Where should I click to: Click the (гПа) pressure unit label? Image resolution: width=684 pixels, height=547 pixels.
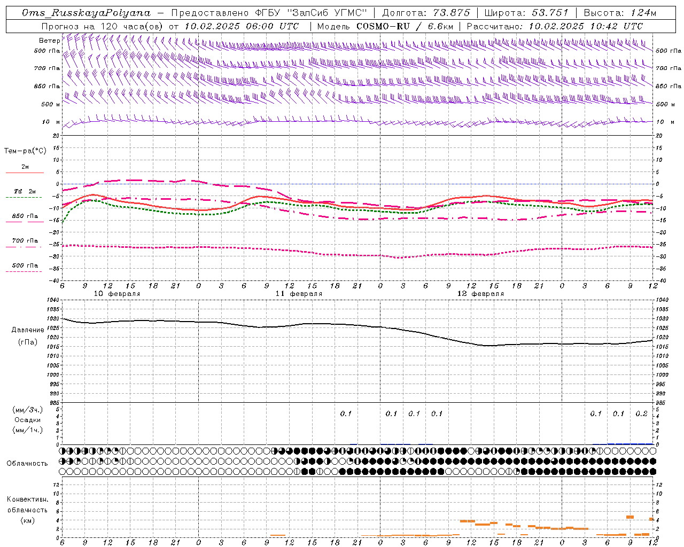(x=27, y=342)
